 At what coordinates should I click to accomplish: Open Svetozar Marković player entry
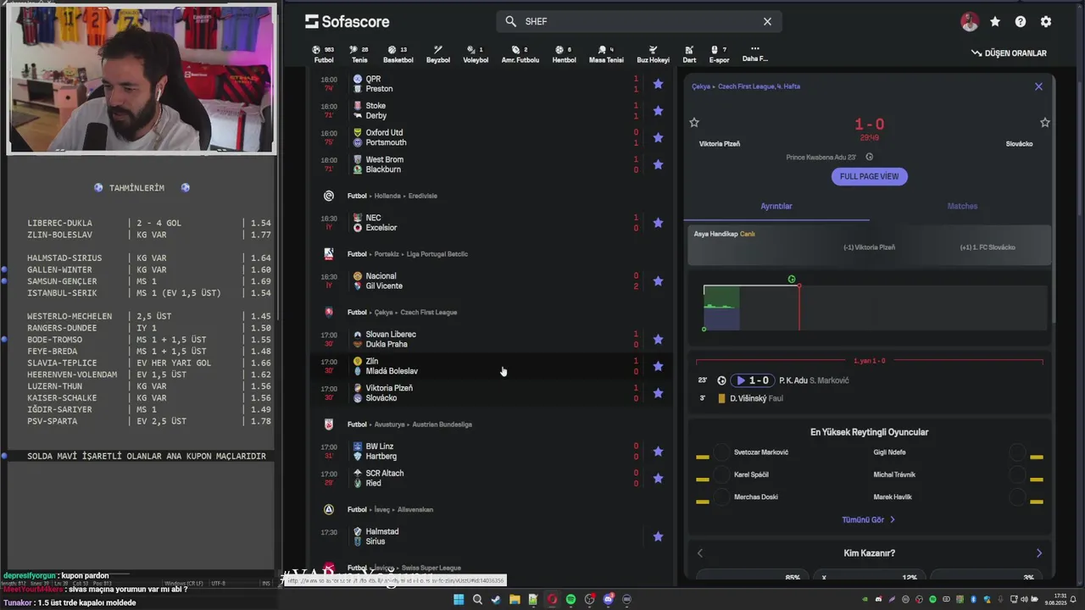[761, 452]
